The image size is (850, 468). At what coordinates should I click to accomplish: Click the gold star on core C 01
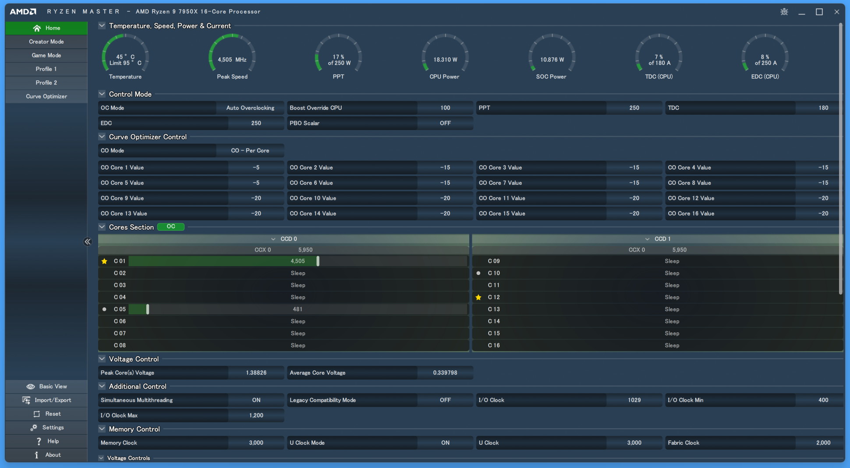point(104,261)
